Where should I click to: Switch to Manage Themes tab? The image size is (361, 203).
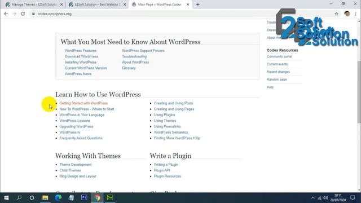coord(34,5)
